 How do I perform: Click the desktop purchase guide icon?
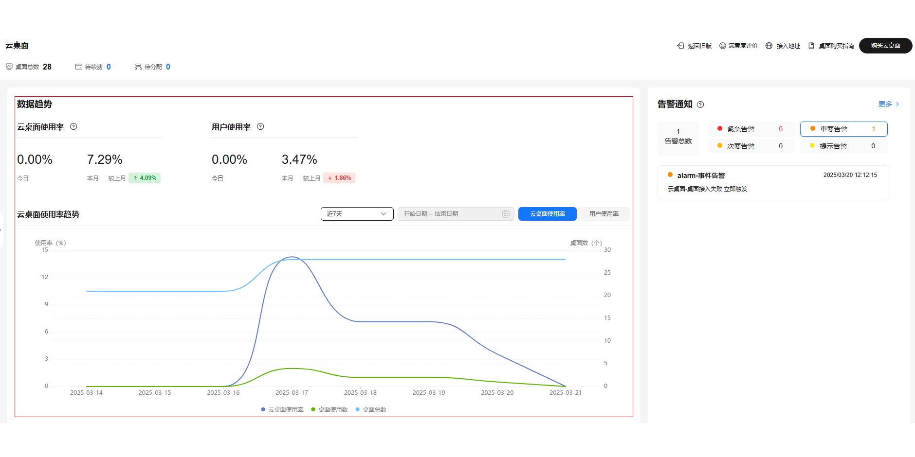click(x=811, y=46)
